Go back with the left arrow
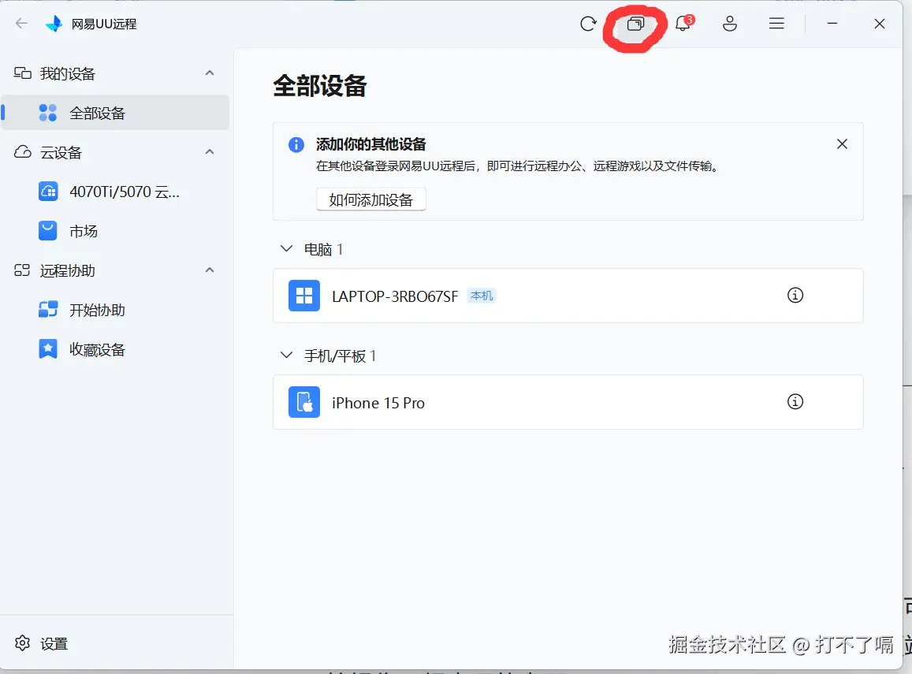 coord(21,24)
